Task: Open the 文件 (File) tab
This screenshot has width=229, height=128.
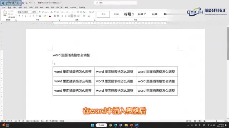Action: tap(4, 7)
